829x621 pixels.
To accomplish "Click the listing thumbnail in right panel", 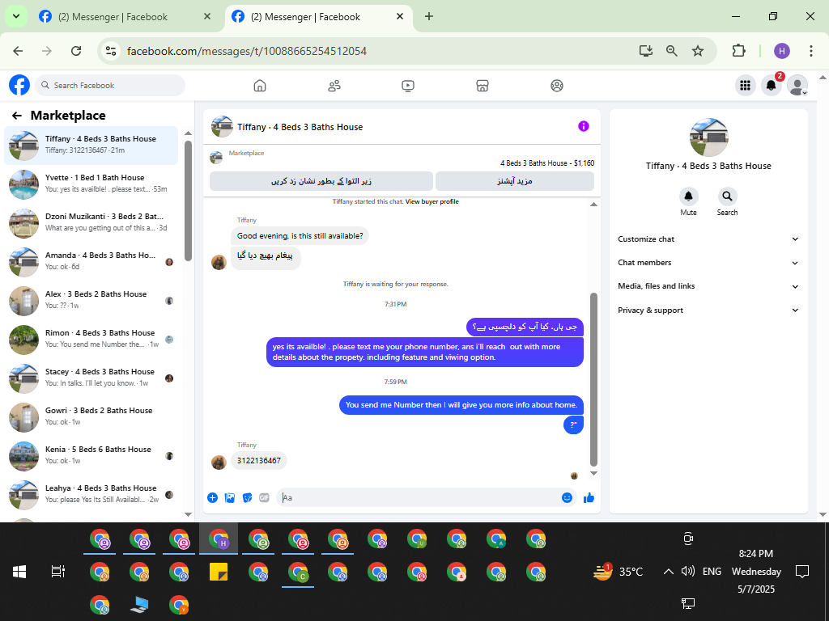I will coord(709,137).
